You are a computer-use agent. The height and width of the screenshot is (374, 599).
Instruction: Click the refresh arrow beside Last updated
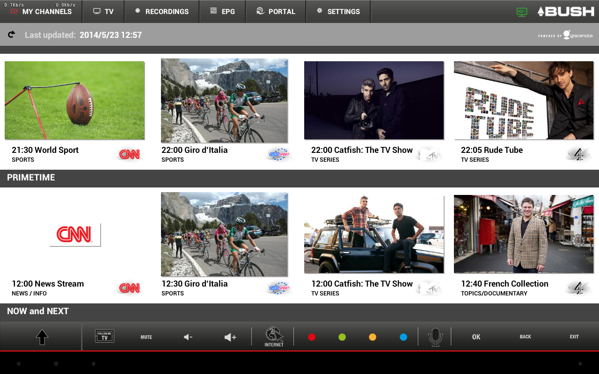click(x=12, y=35)
